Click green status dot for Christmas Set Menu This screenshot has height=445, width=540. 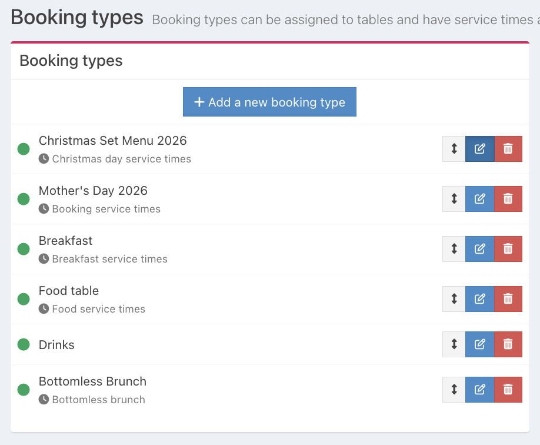pos(24,149)
